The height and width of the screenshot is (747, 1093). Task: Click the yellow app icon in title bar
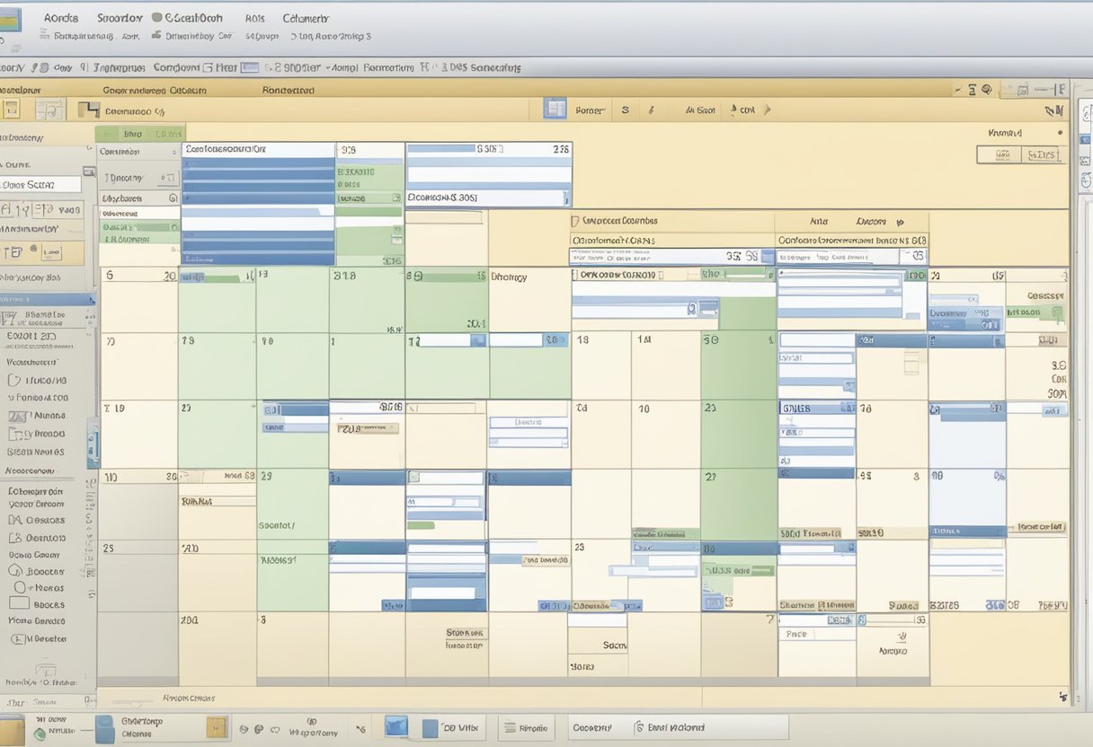coord(10,22)
